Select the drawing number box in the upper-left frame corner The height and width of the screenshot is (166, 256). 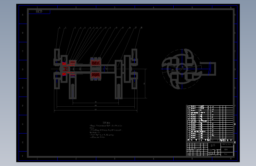39,12
